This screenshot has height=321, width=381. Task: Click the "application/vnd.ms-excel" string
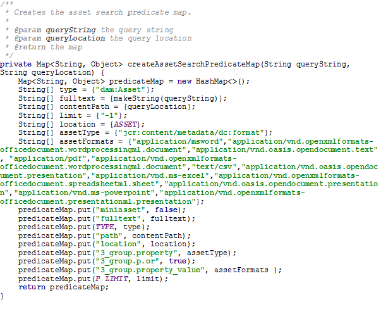click(150, 176)
